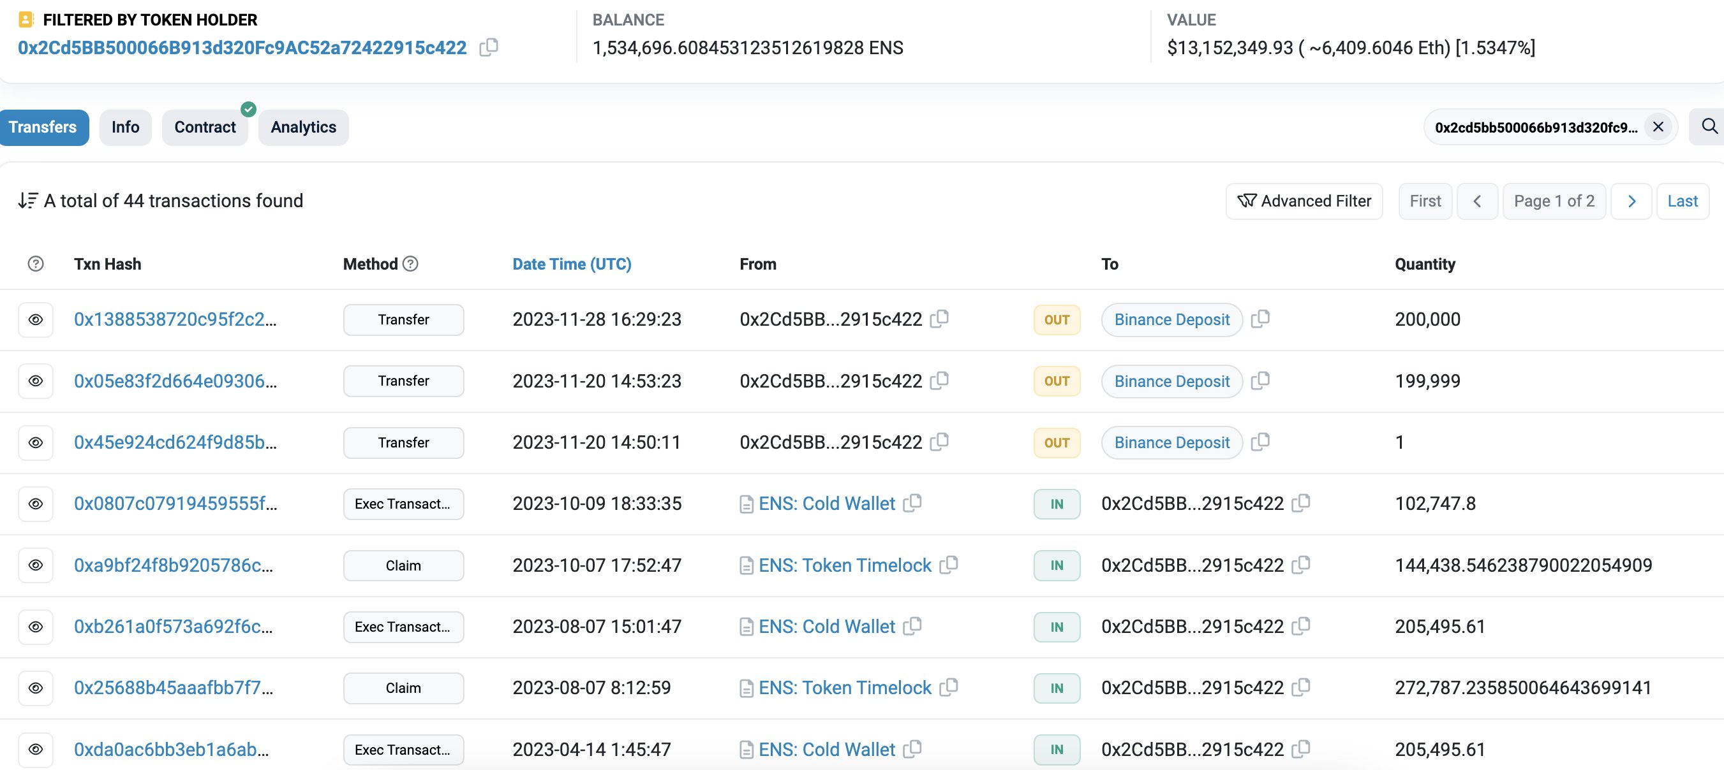Preview transaction 0x45e924cd624f9d85b via eye icon

coord(36,442)
